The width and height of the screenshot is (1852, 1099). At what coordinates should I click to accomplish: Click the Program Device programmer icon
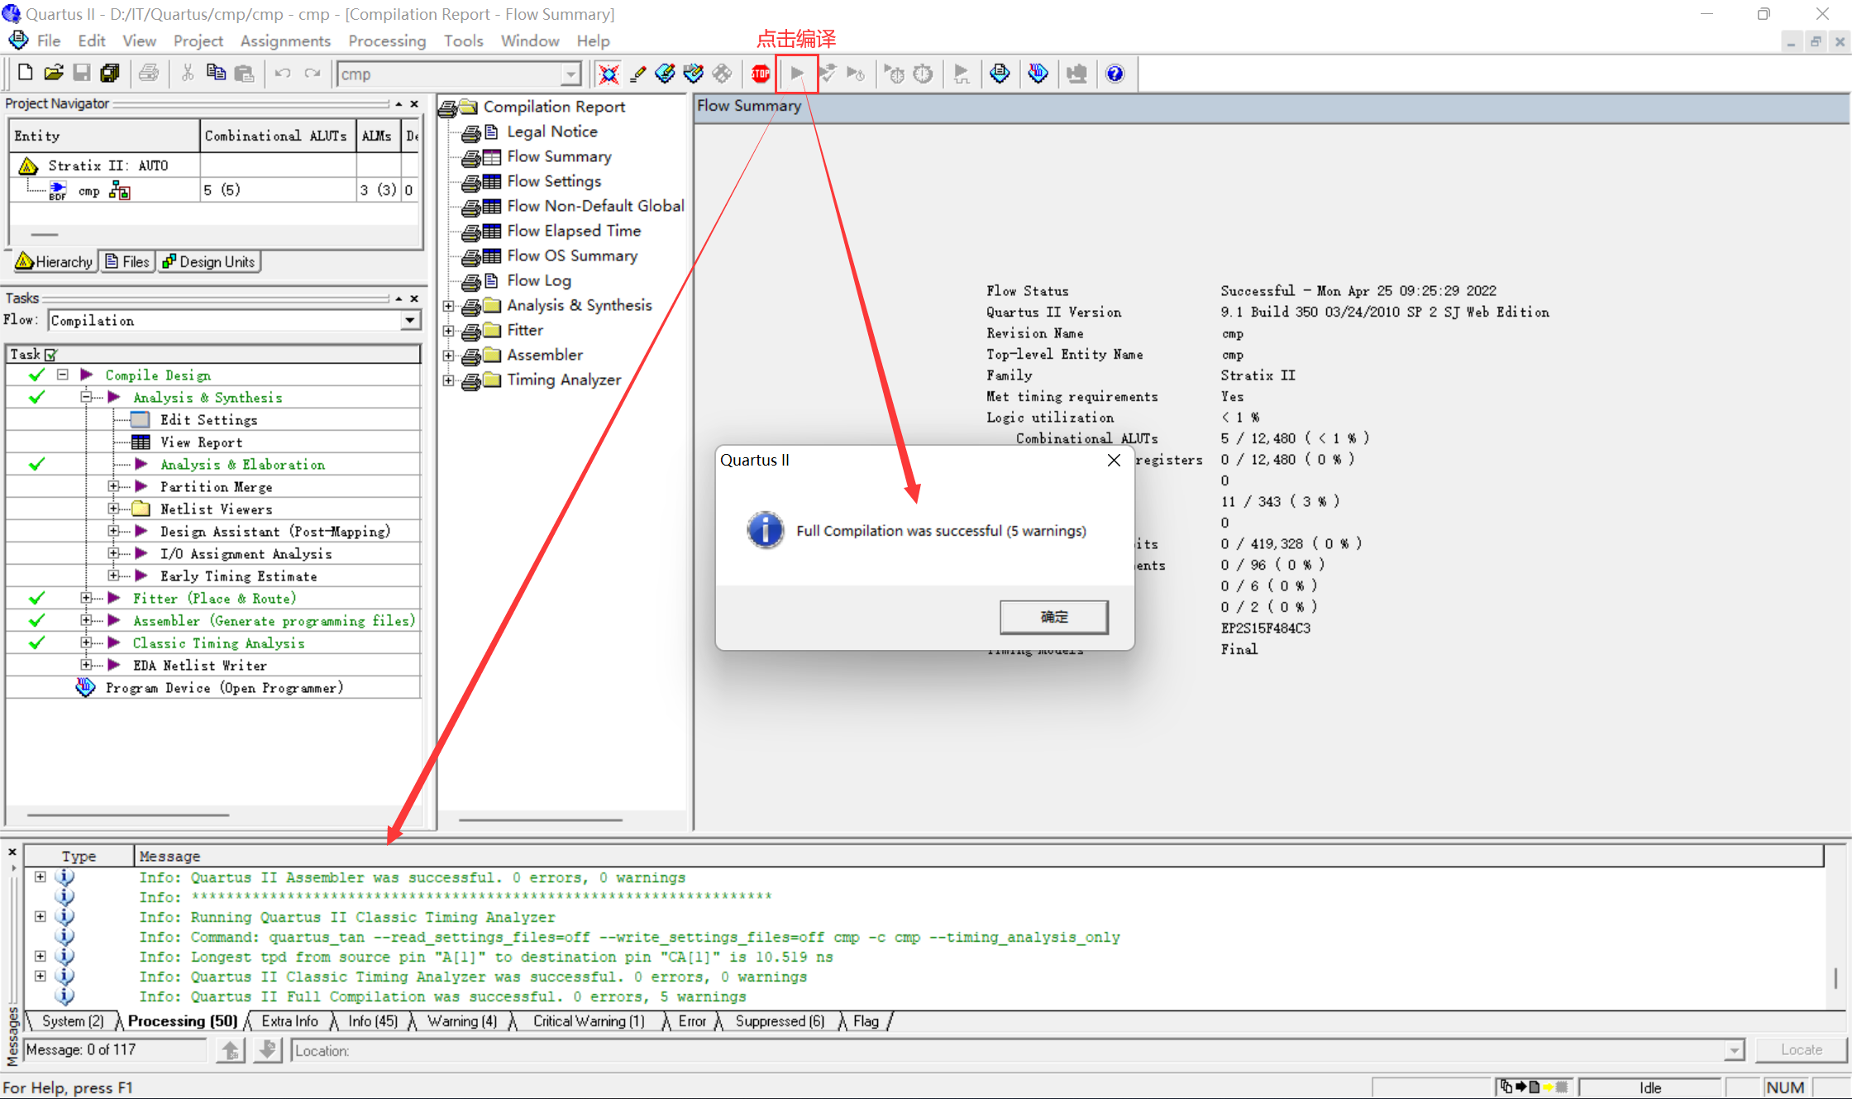point(85,687)
